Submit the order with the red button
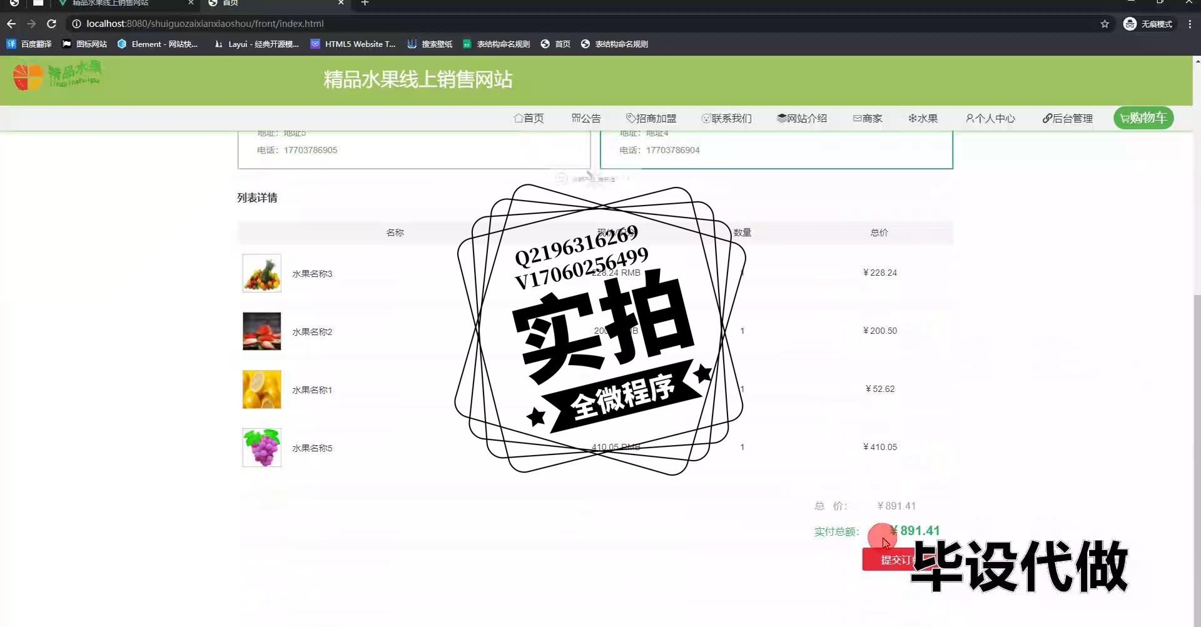This screenshot has width=1201, height=627. 898,559
